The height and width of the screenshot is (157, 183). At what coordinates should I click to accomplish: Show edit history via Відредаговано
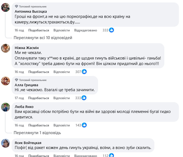click(86, 30)
